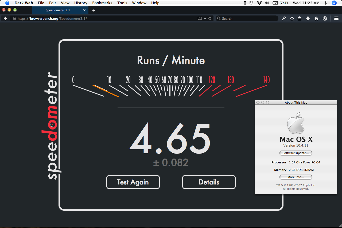Click the 1.67 GHz PowerPC G4 value
Screen dimensions: 342x228
(x=304, y=162)
